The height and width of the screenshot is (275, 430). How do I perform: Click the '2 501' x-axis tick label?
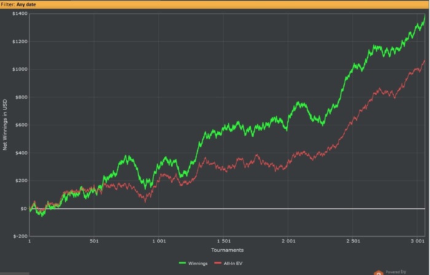(x=353, y=241)
